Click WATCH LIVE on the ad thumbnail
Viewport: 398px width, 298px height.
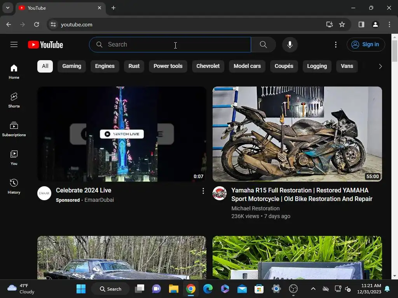click(x=122, y=134)
